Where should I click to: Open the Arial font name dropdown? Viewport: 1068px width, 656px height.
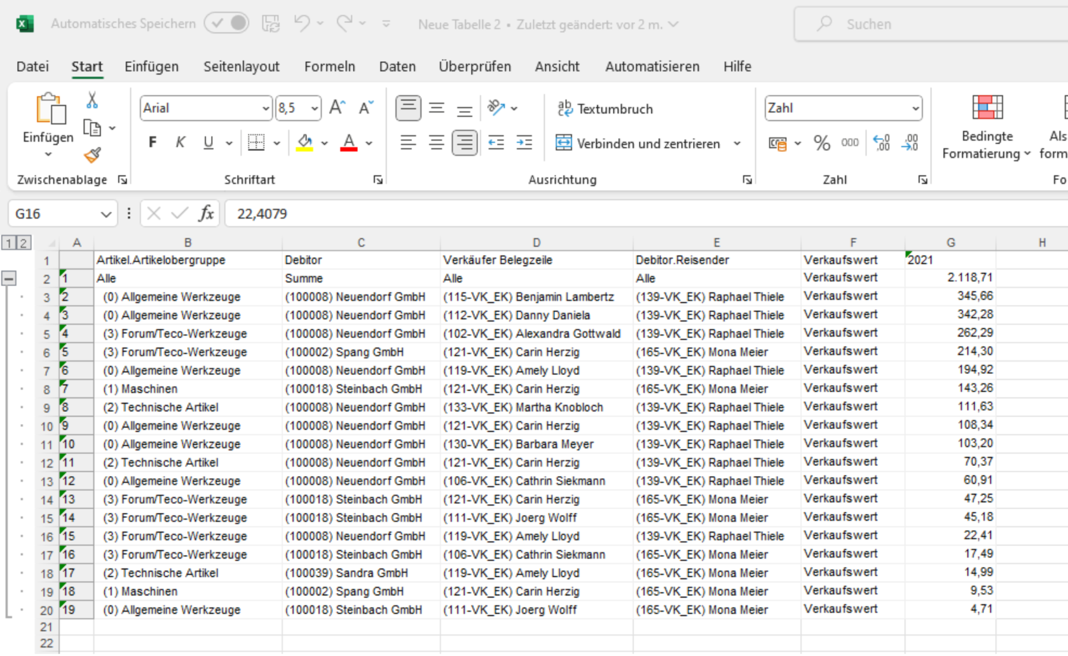pyautogui.click(x=266, y=109)
